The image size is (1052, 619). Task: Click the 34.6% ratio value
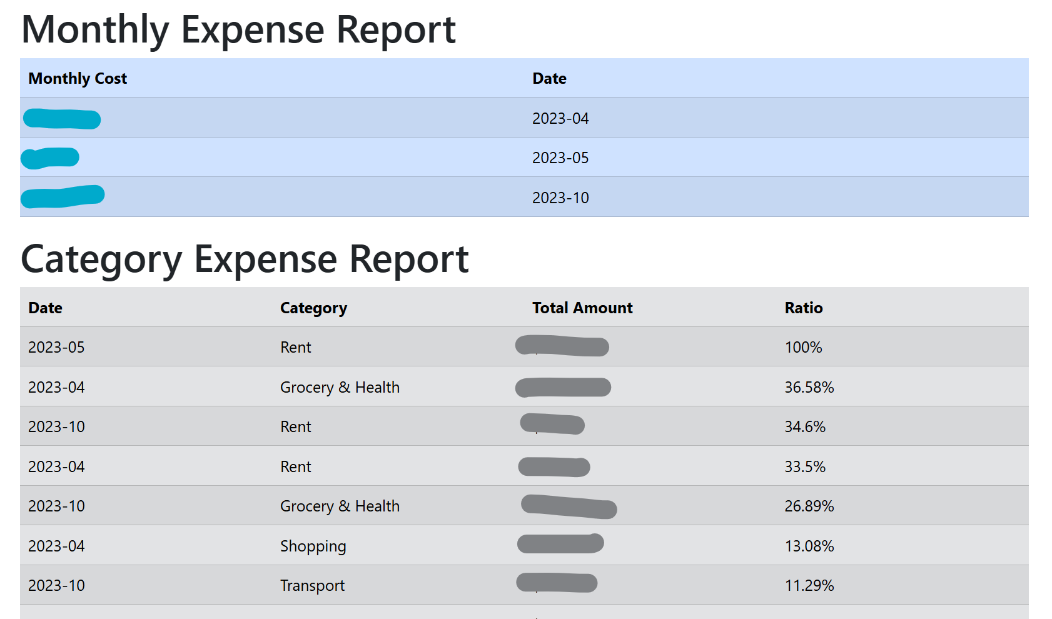point(805,426)
